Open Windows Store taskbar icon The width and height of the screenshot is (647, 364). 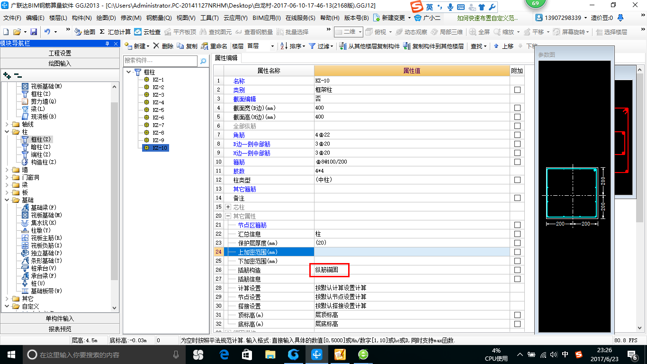pos(247,354)
